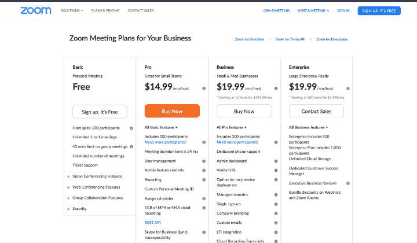Open info icon for Executive Business Reviews

coord(348,183)
